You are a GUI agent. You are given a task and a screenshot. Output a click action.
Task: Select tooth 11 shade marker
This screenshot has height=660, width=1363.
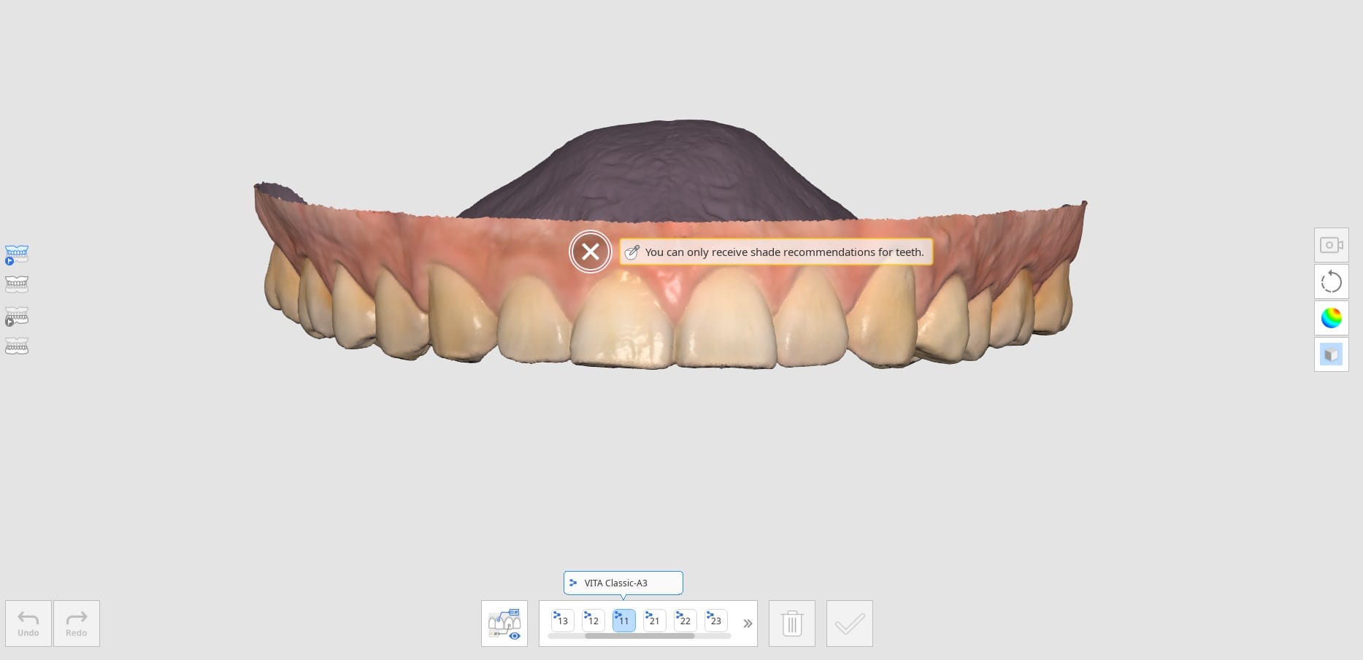(x=623, y=620)
